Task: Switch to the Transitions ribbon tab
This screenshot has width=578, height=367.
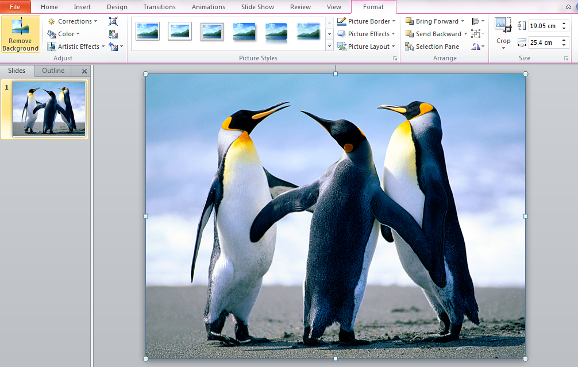Action: (159, 7)
